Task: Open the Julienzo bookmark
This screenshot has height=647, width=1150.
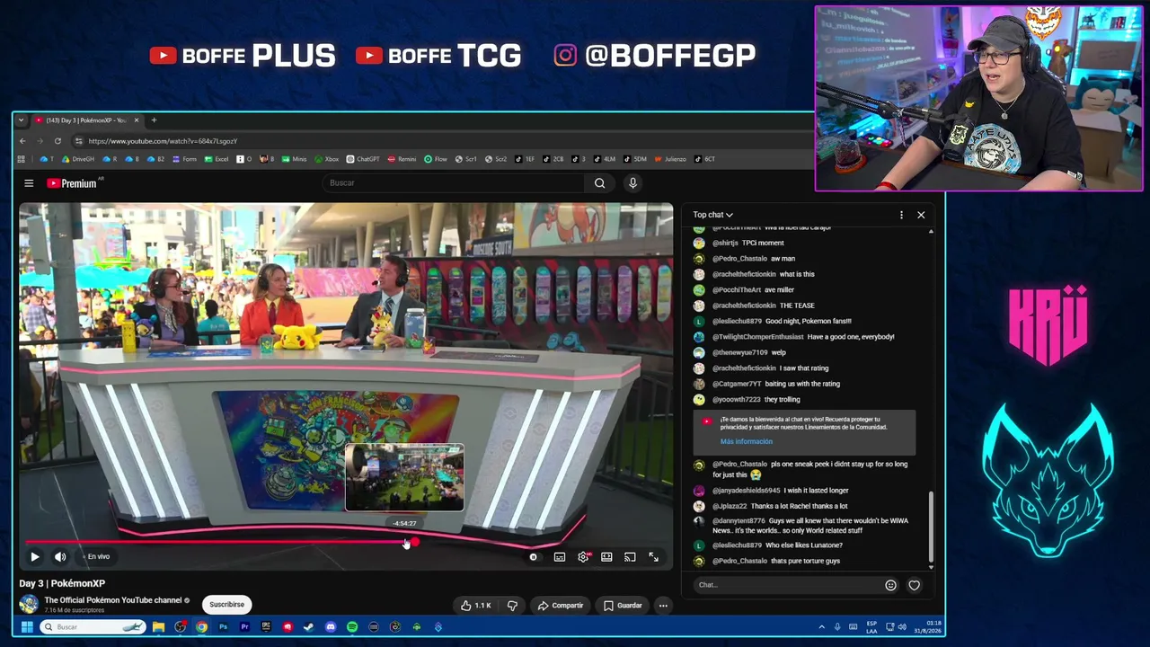Action: click(670, 159)
